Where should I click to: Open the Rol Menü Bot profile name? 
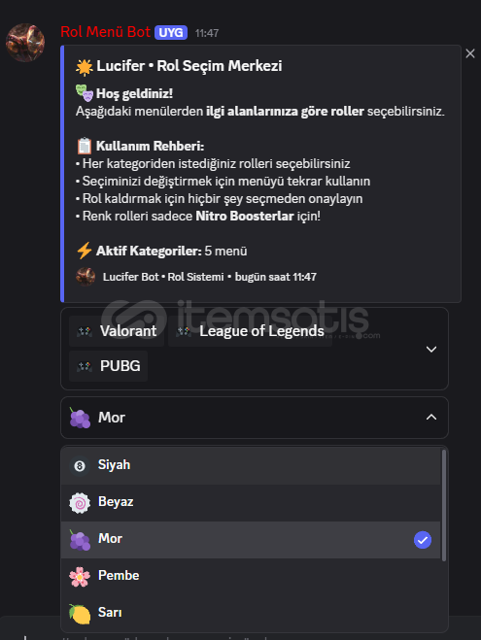point(105,32)
